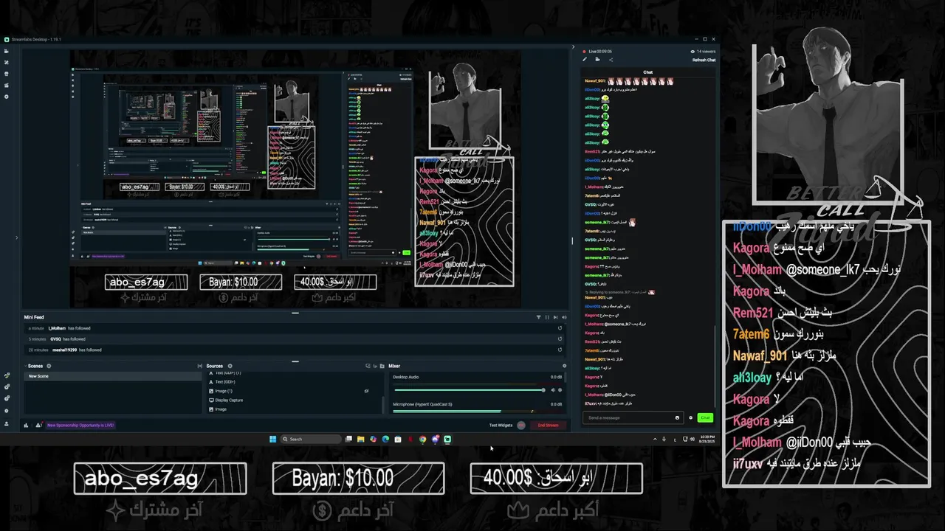The image size is (945, 531).
Task: Click the viewer count eye icon
Action: click(693, 52)
